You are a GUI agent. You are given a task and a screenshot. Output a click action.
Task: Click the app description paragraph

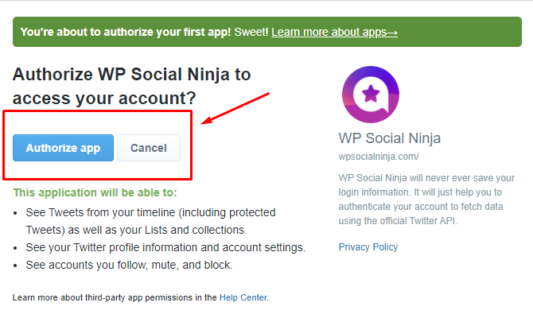pos(426,200)
